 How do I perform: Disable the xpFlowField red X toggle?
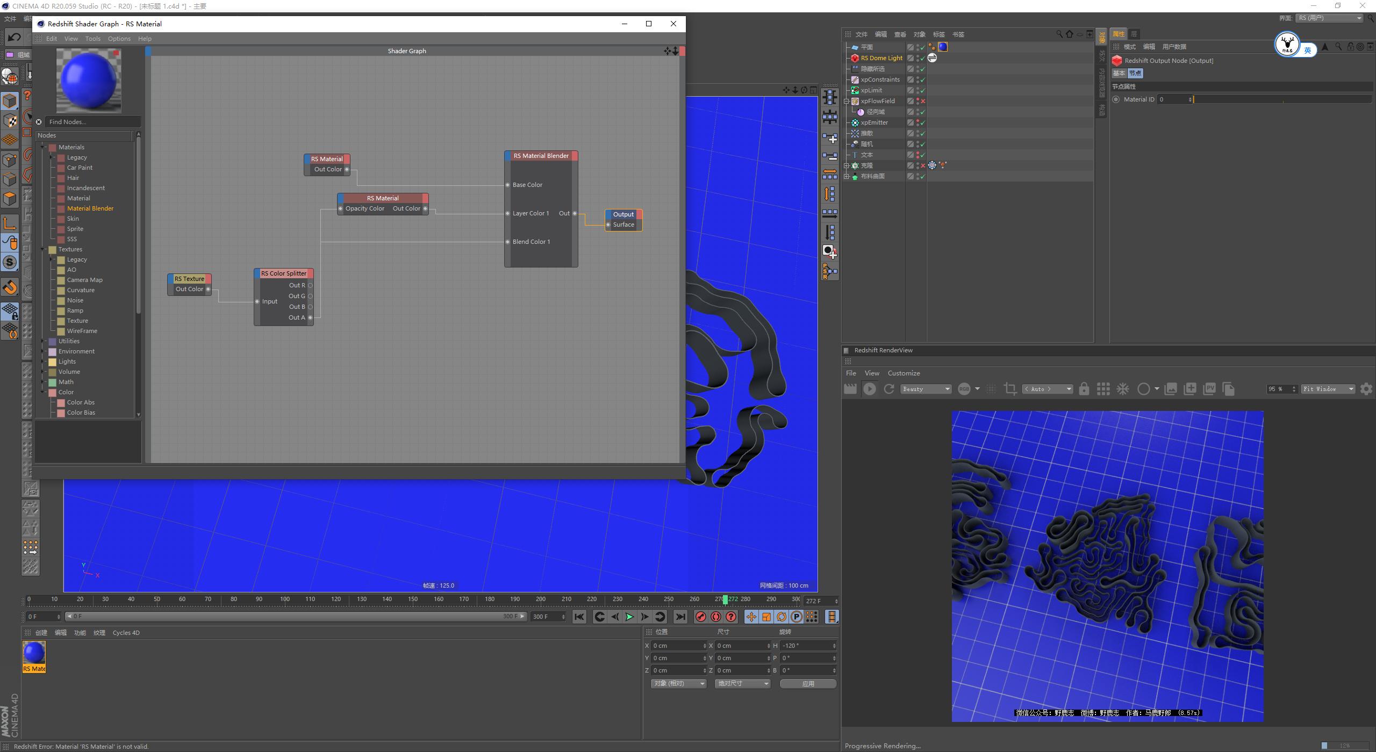(x=922, y=101)
